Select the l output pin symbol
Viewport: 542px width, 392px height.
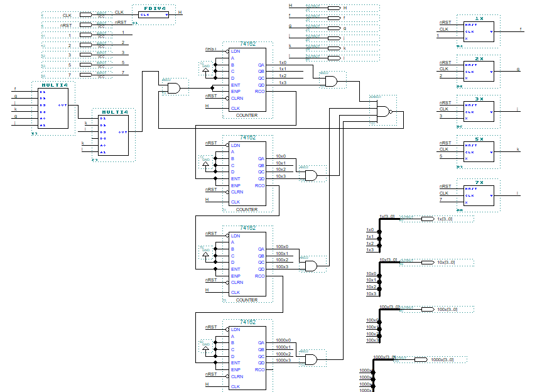tap(334, 58)
